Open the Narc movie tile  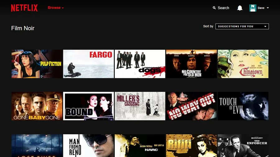[140, 146]
